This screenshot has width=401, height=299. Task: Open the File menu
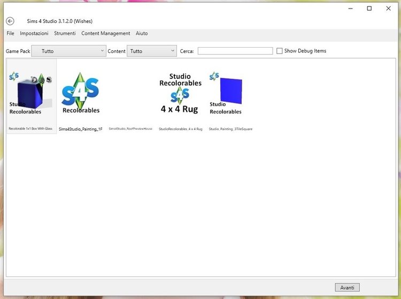(11, 33)
